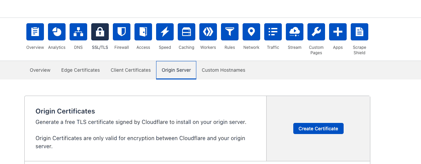
Task: Open the Scrape Shield document icon
Action: tap(360, 32)
